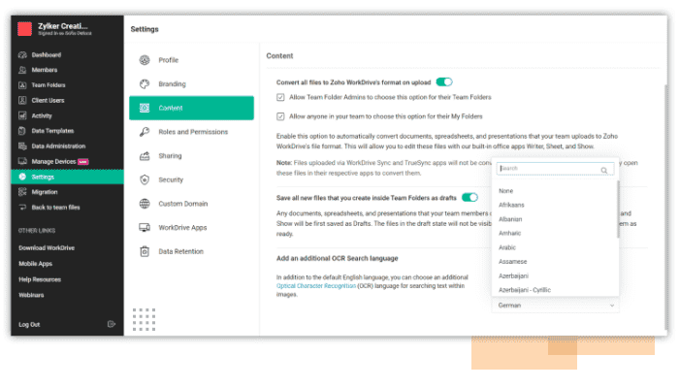The image size is (679, 388).
Task: Uncheck Allow Team Folder Admins option
Action: 280,97
